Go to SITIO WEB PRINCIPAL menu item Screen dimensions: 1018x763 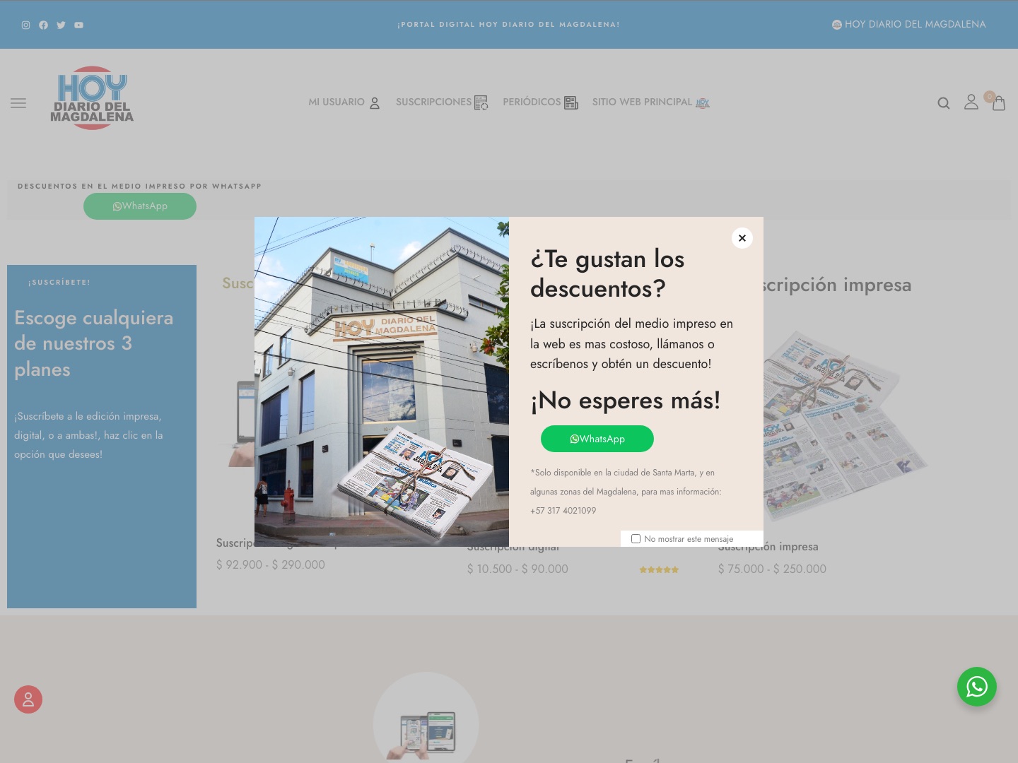click(651, 102)
